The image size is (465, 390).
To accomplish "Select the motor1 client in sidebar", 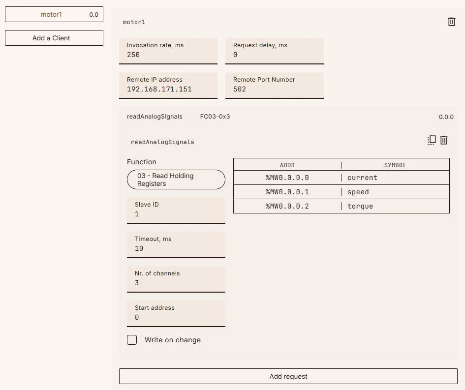I will (x=54, y=15).
